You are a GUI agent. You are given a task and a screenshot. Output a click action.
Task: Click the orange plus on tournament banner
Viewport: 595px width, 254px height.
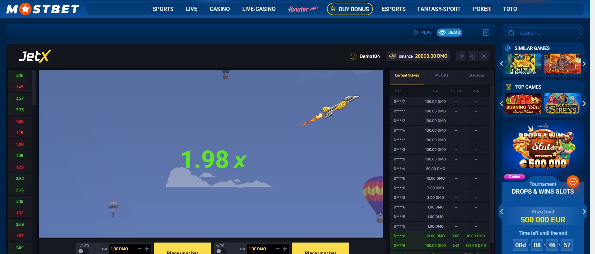[x=573, y=182]
